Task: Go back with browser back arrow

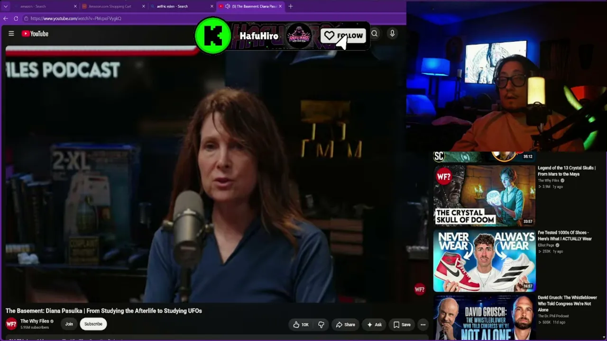Action: pos(6,18)
